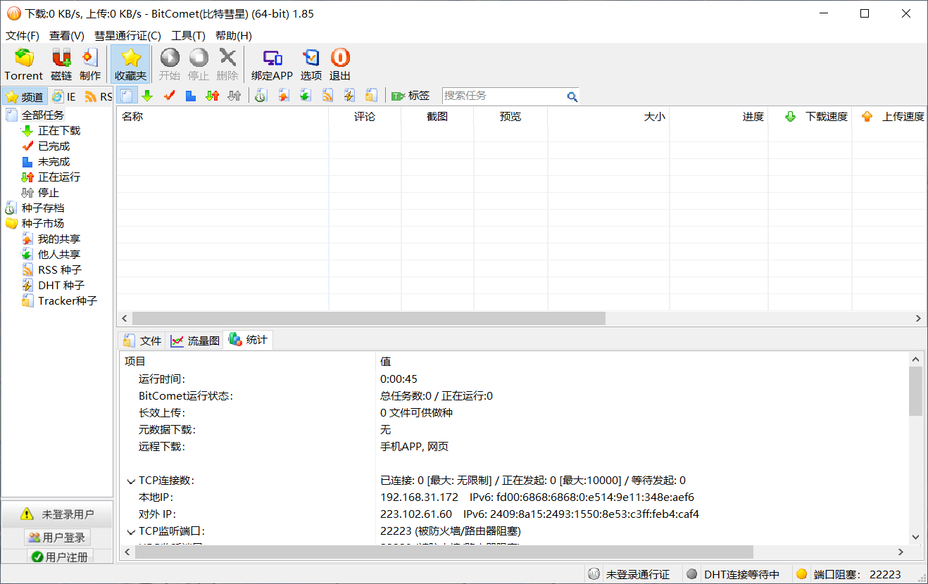Select RSS 种子 in the sidebar tree
This screenshot has width=928, height=584.
(60, 269)
